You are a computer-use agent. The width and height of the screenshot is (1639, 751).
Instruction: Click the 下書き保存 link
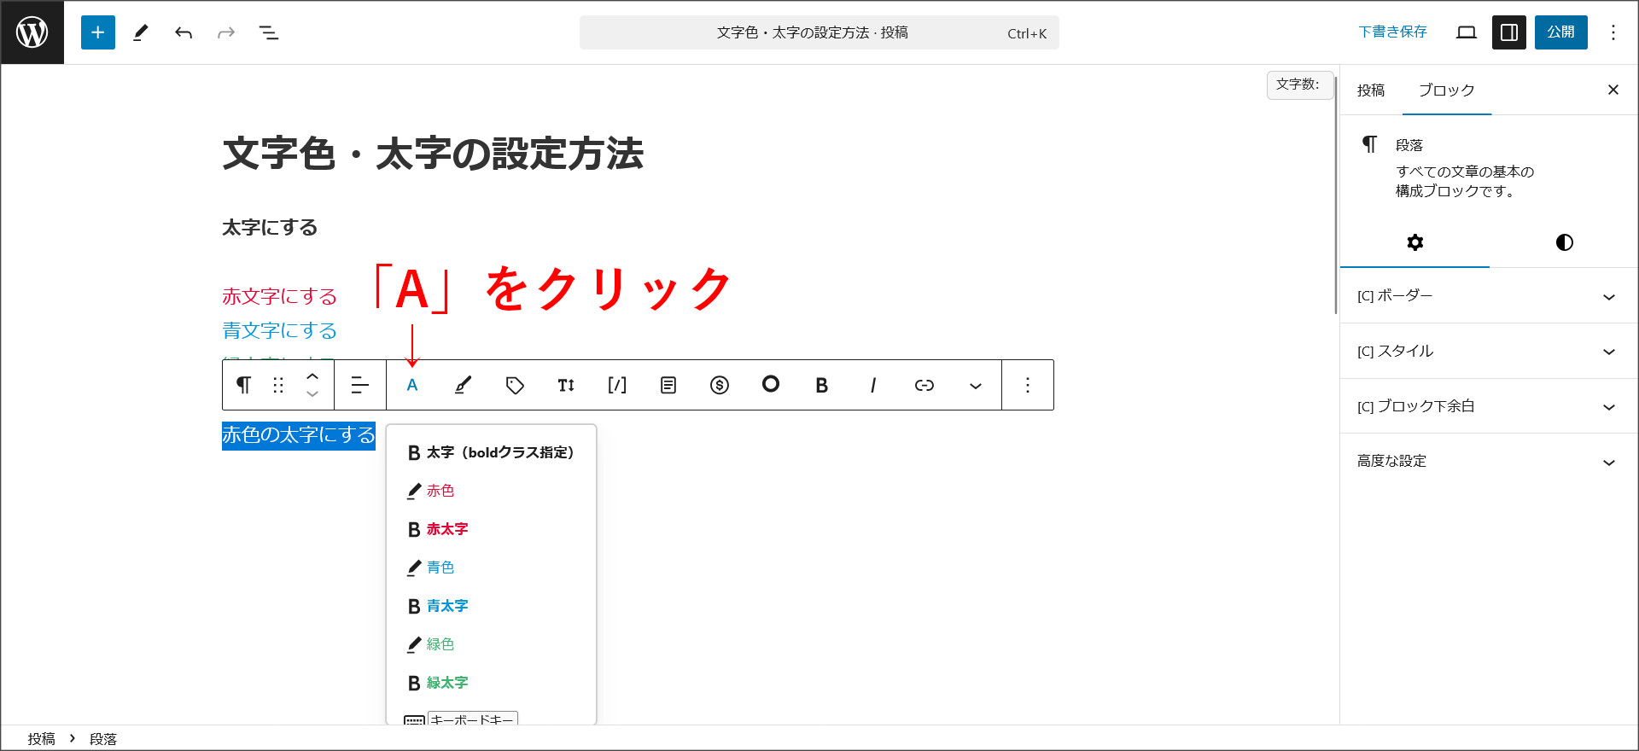(1392, 32)
